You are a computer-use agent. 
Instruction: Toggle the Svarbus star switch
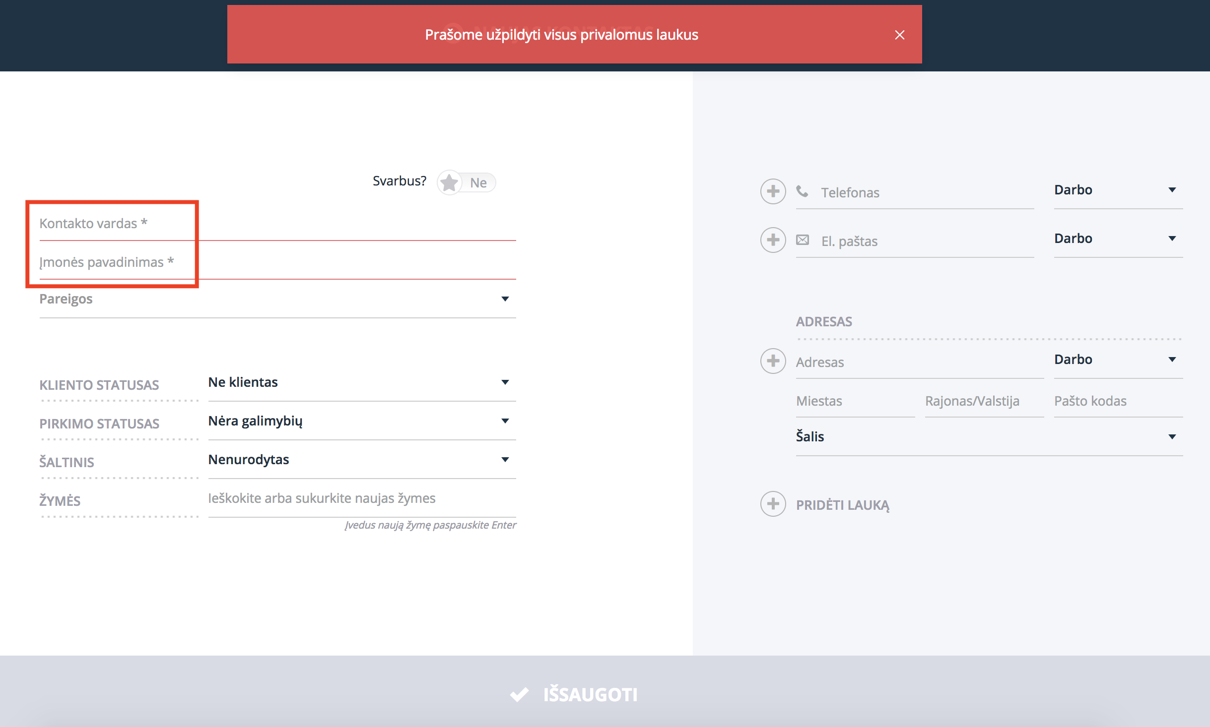click(x=467, y=182)
